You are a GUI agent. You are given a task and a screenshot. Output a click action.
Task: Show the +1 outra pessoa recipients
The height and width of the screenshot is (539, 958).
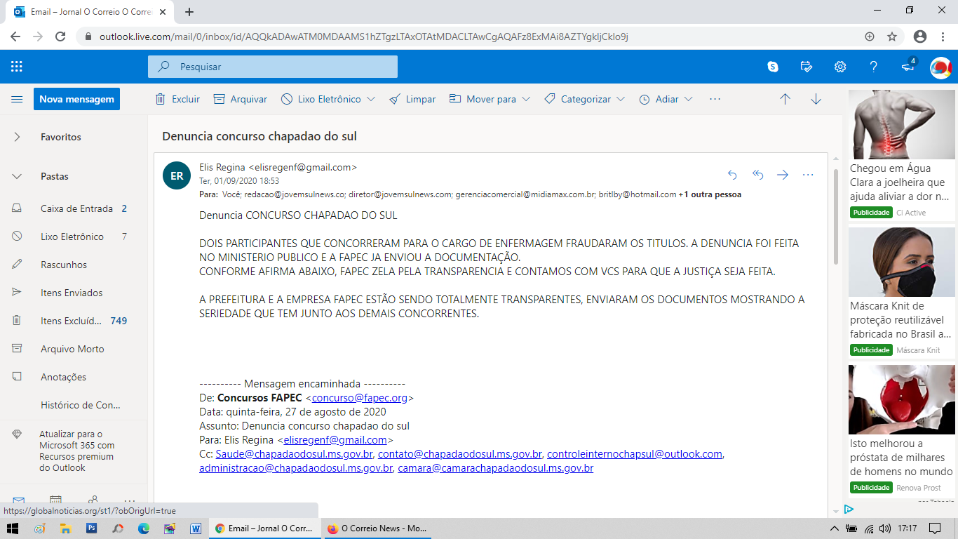click(710, 194)
